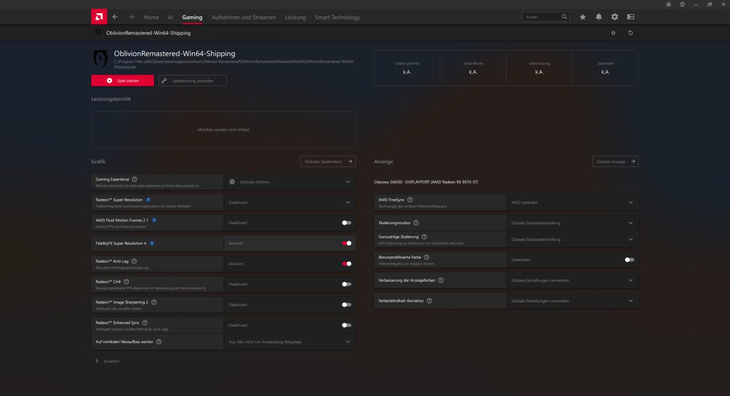This screenshot has width=730, height=396.
Task: Open Verbesserung der Anzeigefarben dropdown
Action: click(573, 280)
